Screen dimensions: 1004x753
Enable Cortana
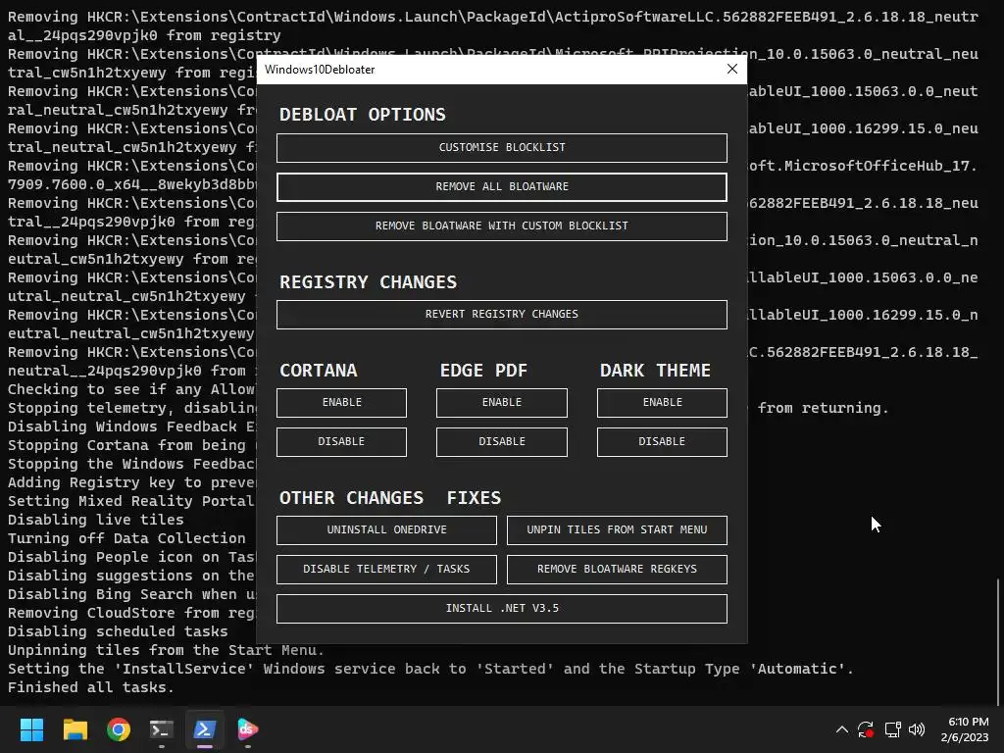click(x=342, y=403)
